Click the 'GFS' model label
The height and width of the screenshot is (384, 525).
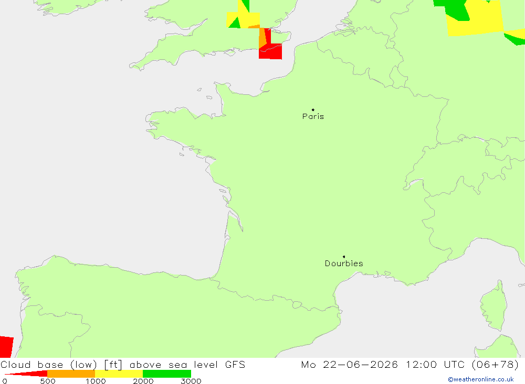coord(235,364)
